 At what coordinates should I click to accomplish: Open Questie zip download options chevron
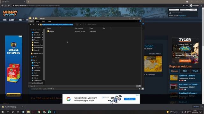point(23,107)
